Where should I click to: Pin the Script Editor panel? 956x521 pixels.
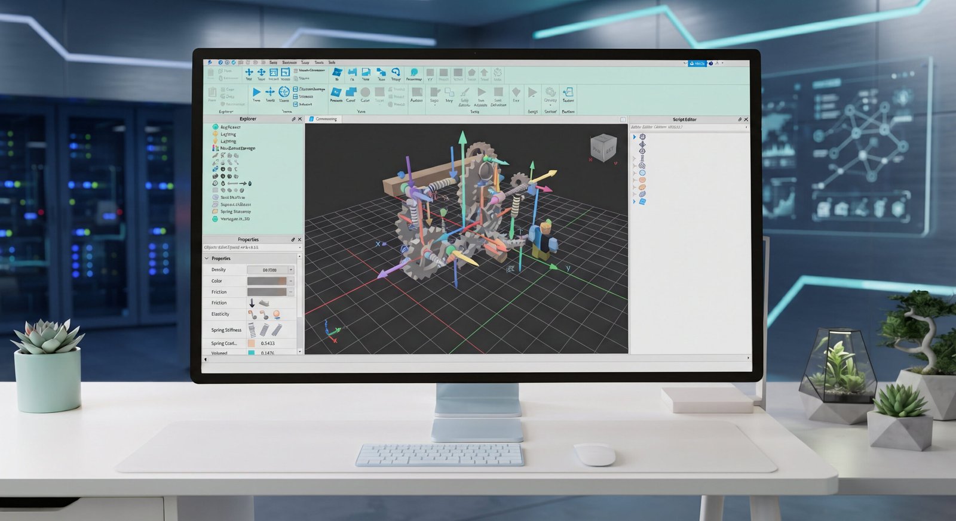tap(740, 119)
